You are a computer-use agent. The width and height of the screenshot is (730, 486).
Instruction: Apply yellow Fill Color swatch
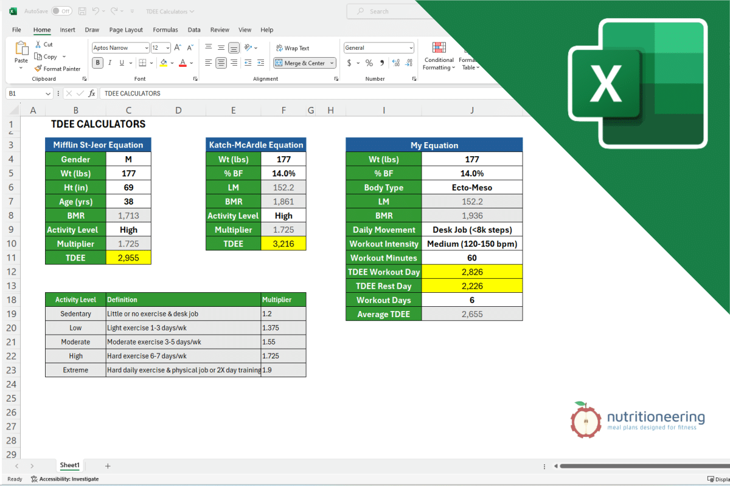click(163, 63)
